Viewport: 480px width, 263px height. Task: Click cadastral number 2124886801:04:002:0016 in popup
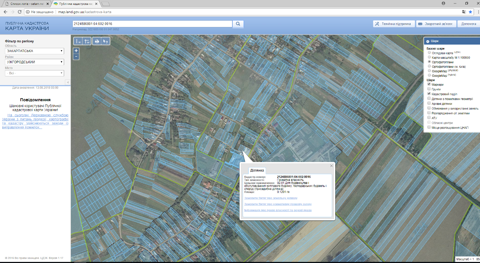pyautogui.click(x=294, y=177)
